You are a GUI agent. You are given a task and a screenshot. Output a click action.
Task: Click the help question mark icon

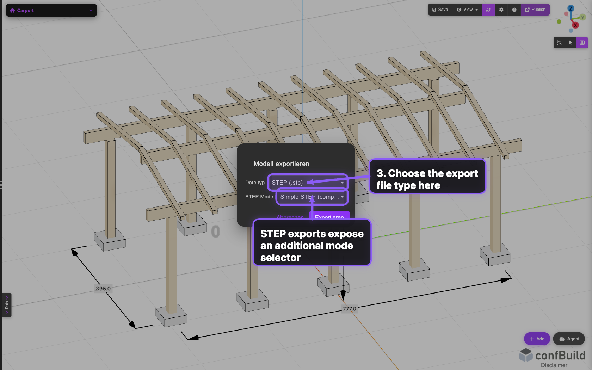[514, 10]
